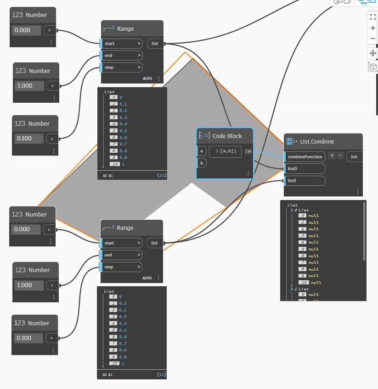This screenshot has width=378, height=389.
Task: Click the zoom out minus icon
Action: click(x=372, y=39)
